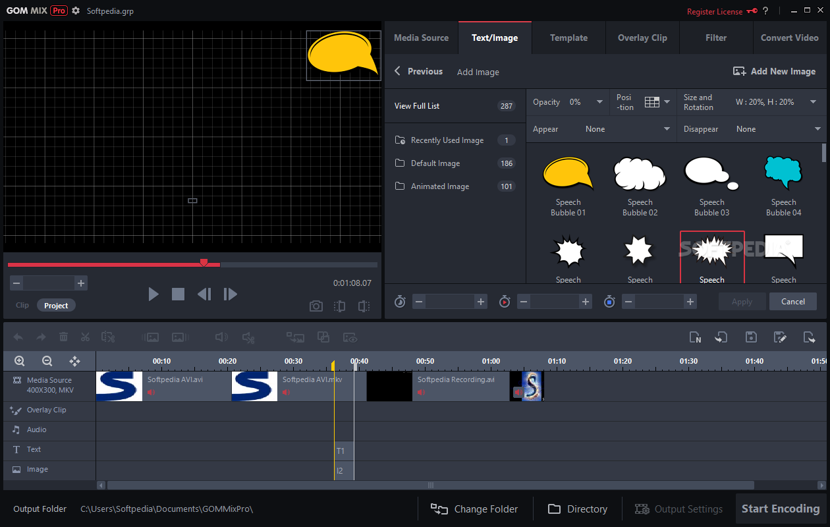
Task: Click the volume speaker toolbar icon
Action: pyautogui.click(x=222, y=337)
